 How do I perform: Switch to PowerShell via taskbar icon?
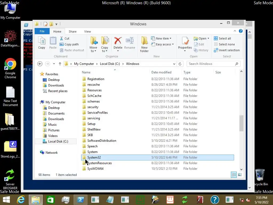(x=80, y=200)
